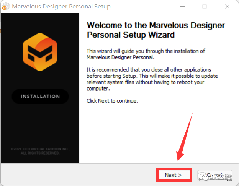The width and height of the screenshot is (239, 186).
Task: Click the INSTALLATION label
Action: (x=40, y=96)
